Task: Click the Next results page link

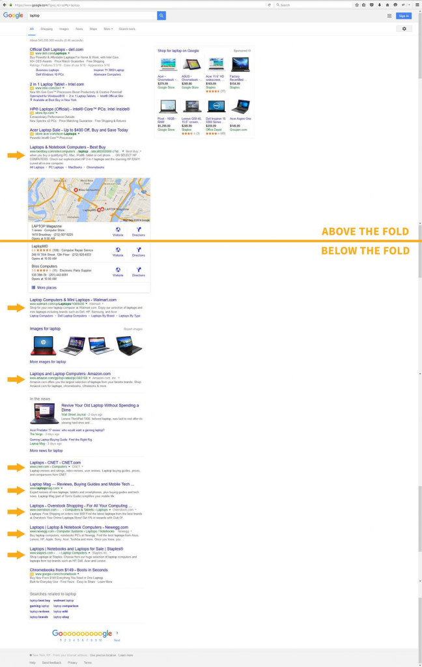Action: [x=117, y=640]
